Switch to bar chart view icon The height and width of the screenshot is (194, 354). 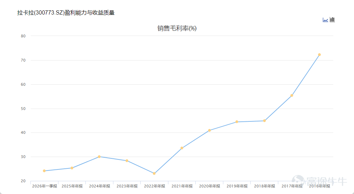point(332,20)
